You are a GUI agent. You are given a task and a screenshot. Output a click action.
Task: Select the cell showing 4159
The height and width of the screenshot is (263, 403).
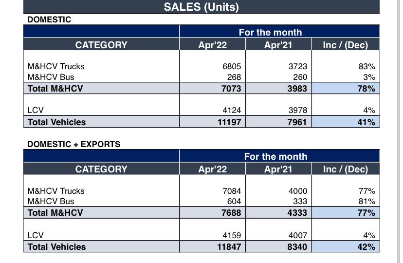(231, 235)
